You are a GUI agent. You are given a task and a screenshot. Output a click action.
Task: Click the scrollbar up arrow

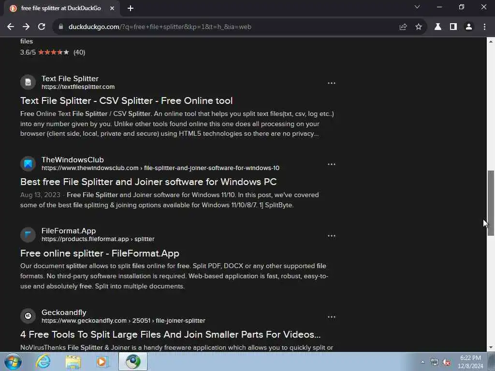(491, 41)
